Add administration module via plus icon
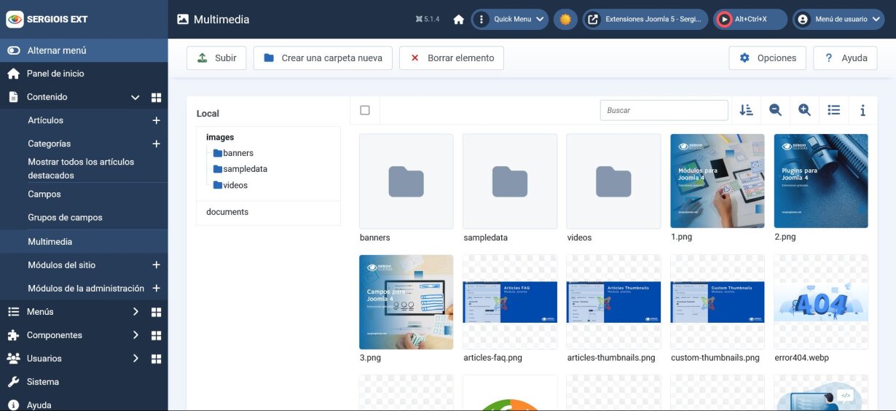The image size is (896, 411). pos(156,289)
